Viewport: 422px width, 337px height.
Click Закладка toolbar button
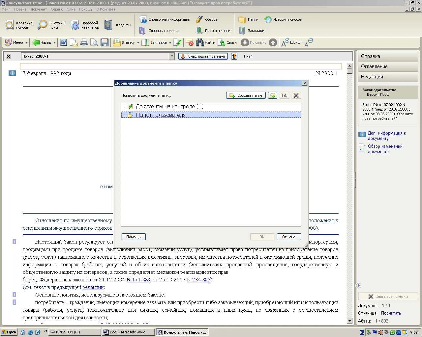click(154, 42)
